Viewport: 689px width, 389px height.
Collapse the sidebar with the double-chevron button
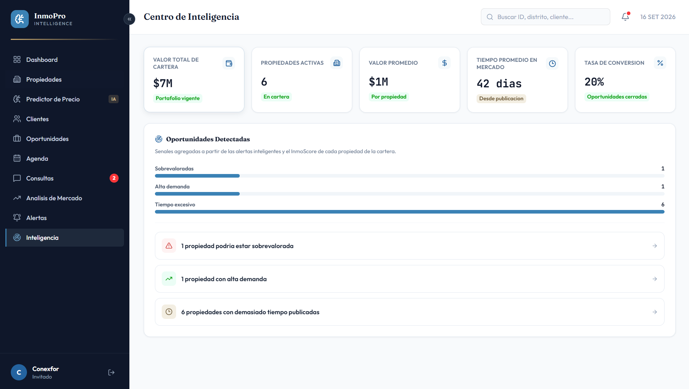click(x=129, y=19)
